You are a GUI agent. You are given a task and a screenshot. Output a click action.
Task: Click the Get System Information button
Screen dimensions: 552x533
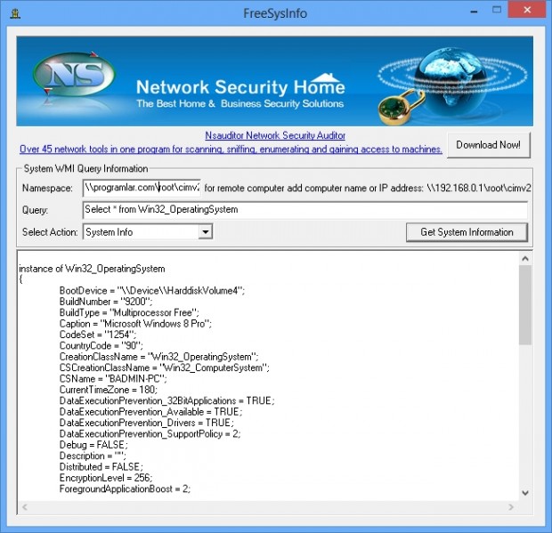pos(467,232)
